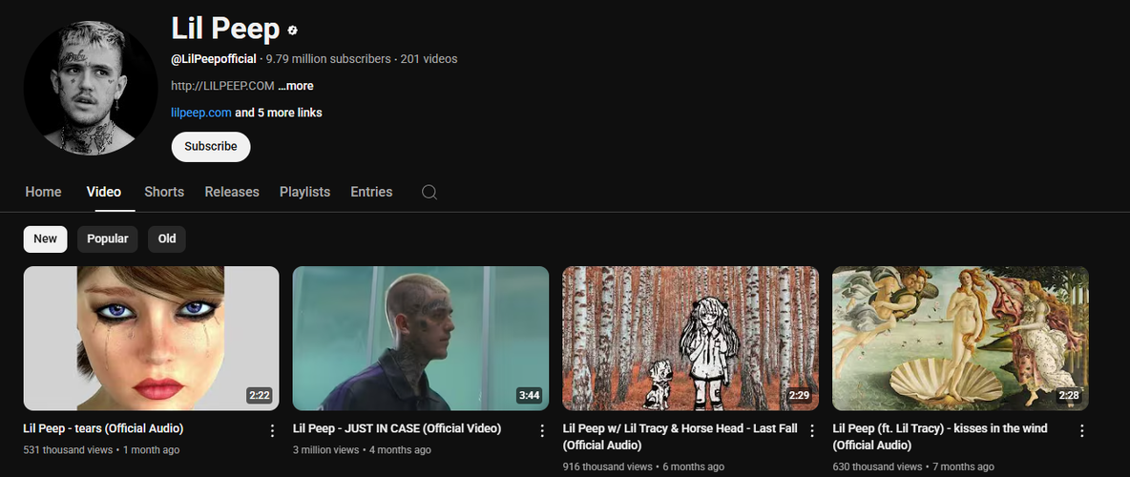
Task: Click the http://LILPEEP.COM description text
Action: pos(222,86)
